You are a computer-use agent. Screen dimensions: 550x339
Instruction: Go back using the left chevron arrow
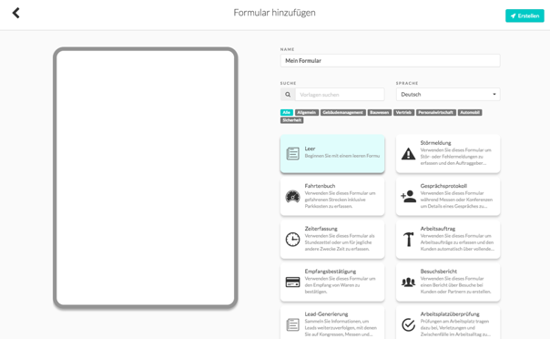click(15, 13)
